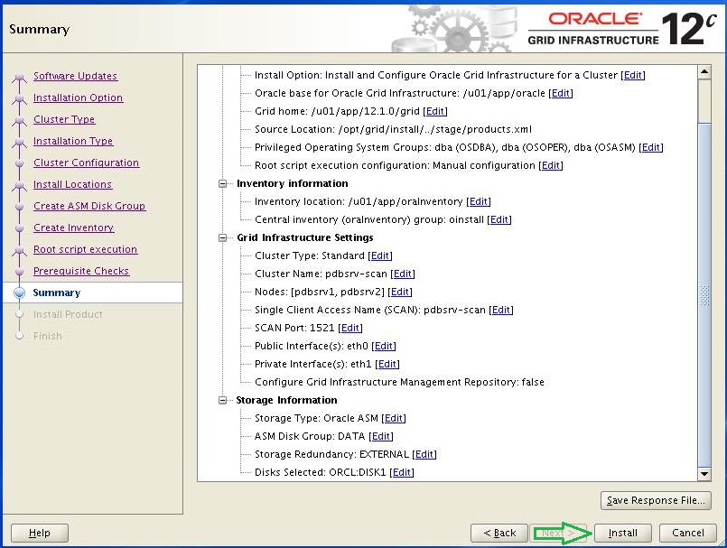Edit the Storage Type: Oracle ASM
The image size is (727, 548).
[394, 419]
